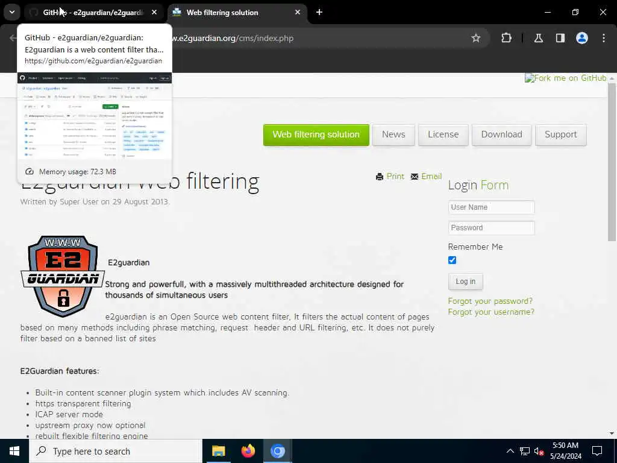Show hidden system tray icons
Image resolution: width=617 pixels, height=463 pixels.
pyautogui.click(x=510, y=451)
